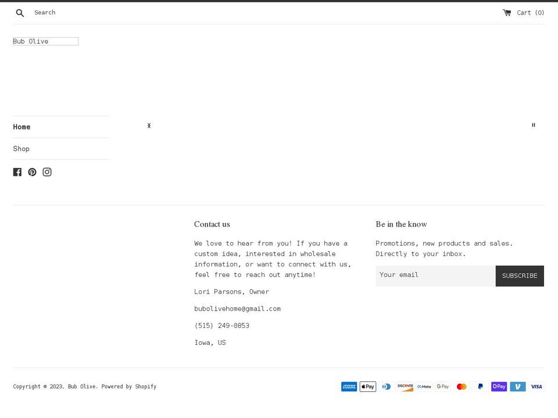558x418 pixels.
Task: Dismiss the slideshow via the x control
Action: coord(149,125)
